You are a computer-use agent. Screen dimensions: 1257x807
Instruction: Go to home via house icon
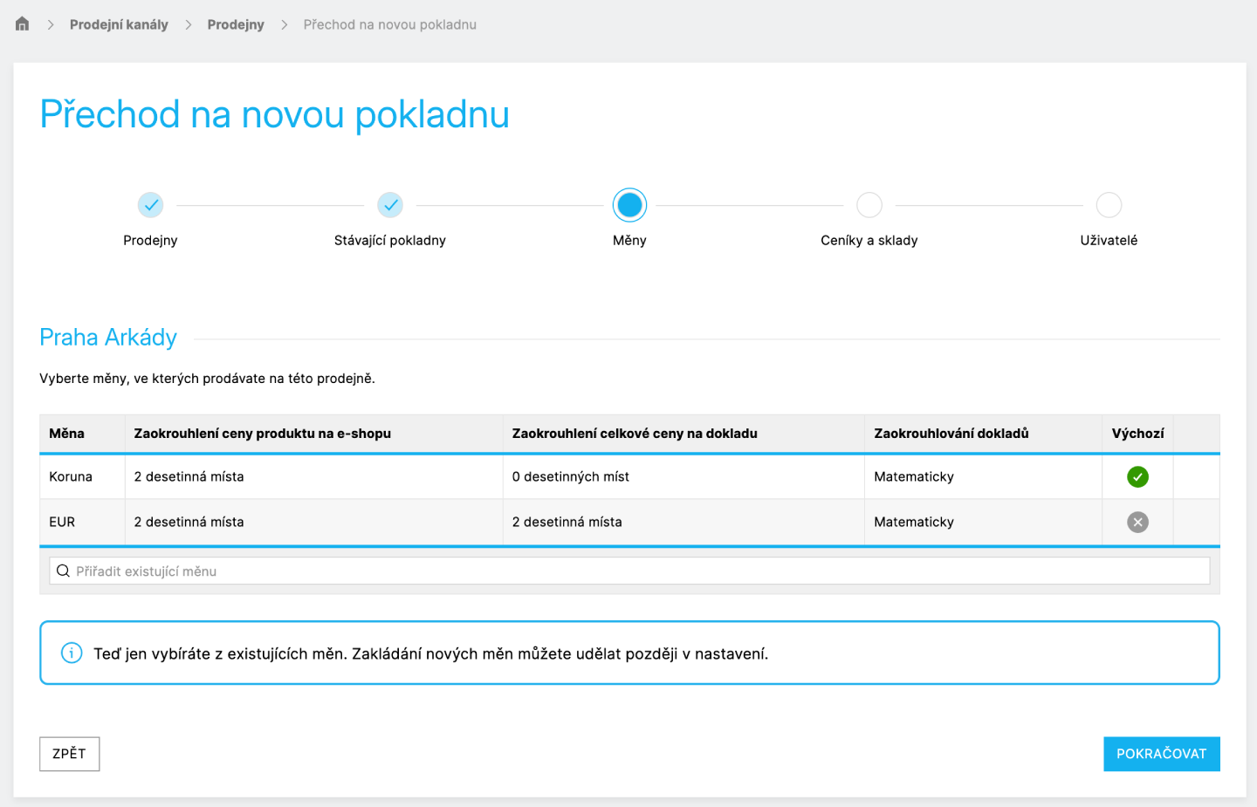23,24
